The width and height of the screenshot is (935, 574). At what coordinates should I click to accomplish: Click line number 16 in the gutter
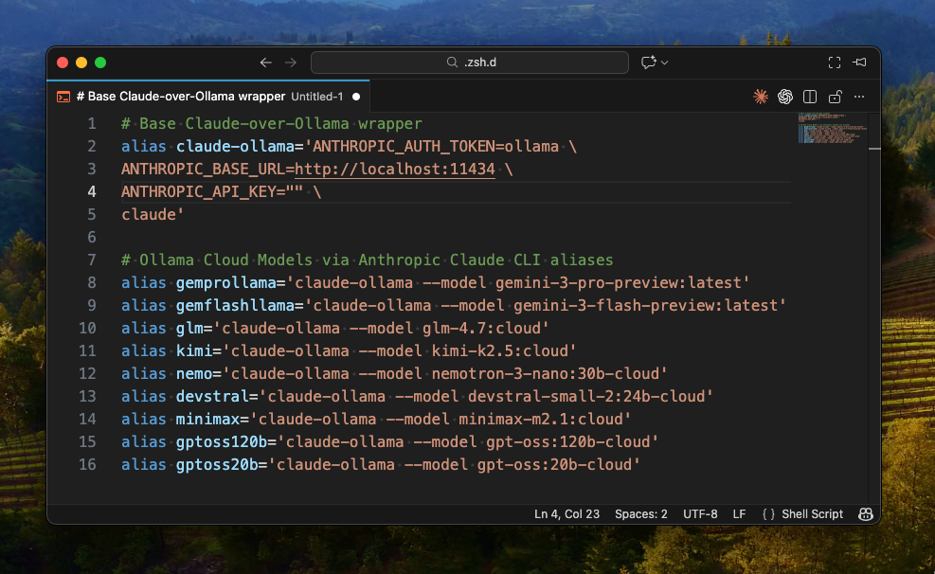[88, 465]
